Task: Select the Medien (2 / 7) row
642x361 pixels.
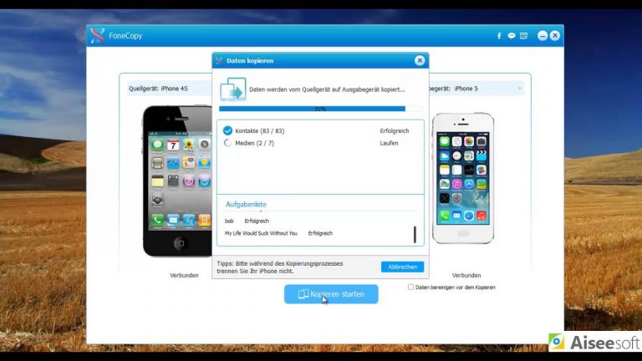Action: pos(320,143)
